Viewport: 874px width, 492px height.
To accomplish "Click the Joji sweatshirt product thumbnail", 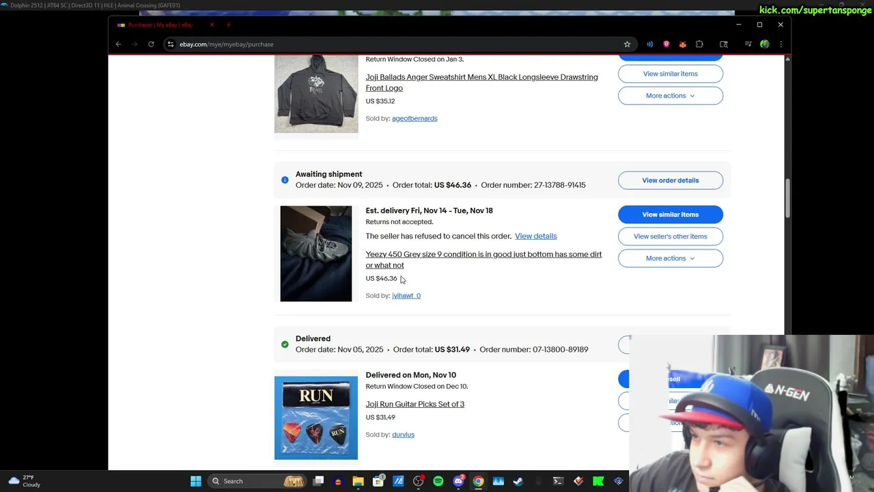I will coord(316,94).
